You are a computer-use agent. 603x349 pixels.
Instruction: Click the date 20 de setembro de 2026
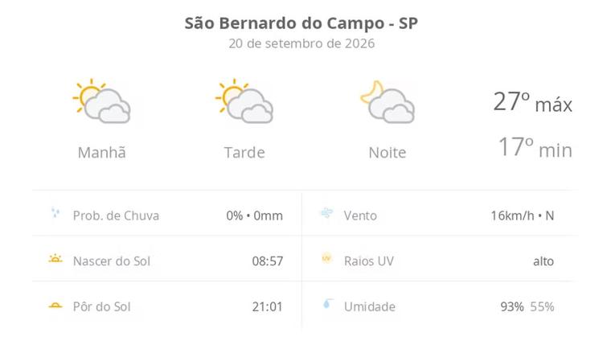click(301, 43)
